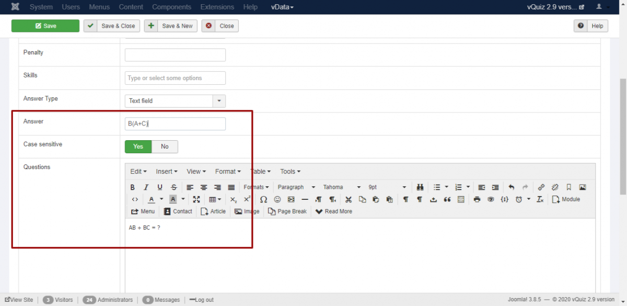The height and width of the screenshot is (306, 627).
Task: Open the Tahoma font family dropdown
Action: pyautogui.click(x=342, y=187)
